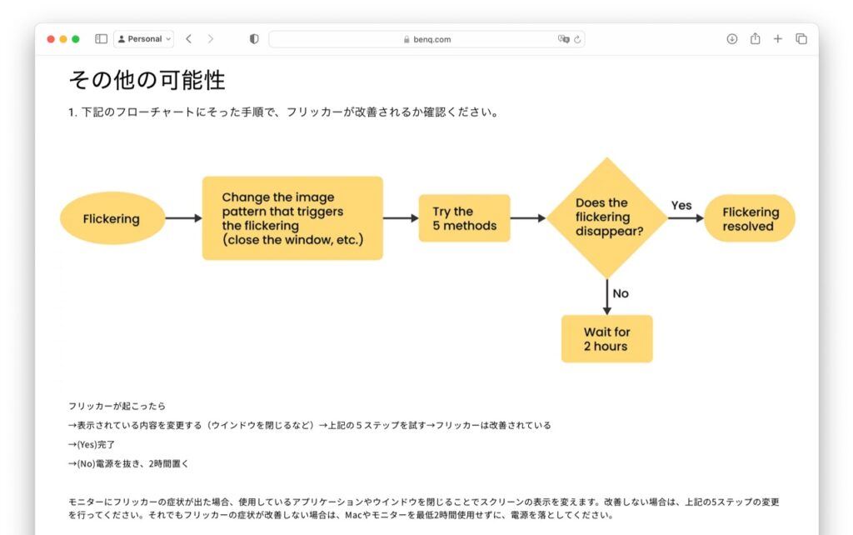Go forward to the next page

point(211,38)
